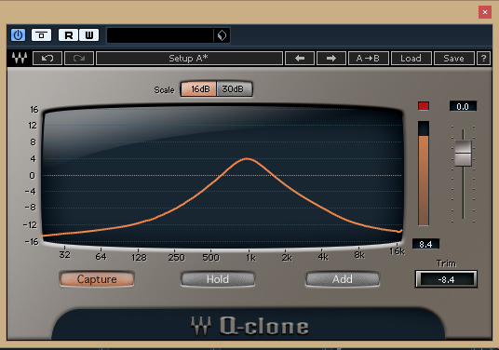Copy setup A to B
This screenshot has height=350, width=499.
click(369, 59)
